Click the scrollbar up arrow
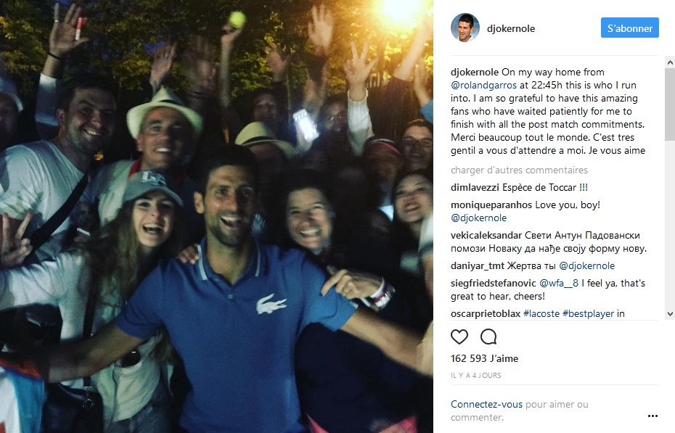The width and height of the screenshot is (675, 433). tap(670, 63)
